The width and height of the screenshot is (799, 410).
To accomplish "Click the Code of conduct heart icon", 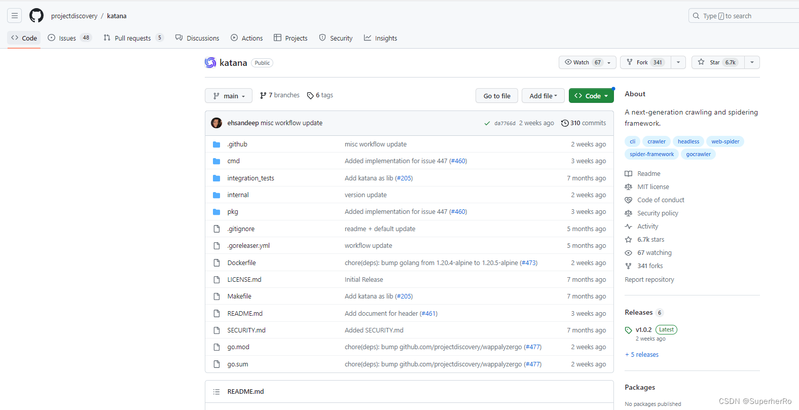I will tap(629, 200).
